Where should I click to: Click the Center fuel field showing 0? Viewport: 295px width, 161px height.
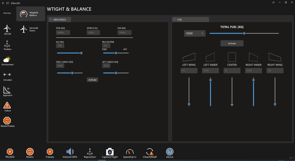point(232,71)
